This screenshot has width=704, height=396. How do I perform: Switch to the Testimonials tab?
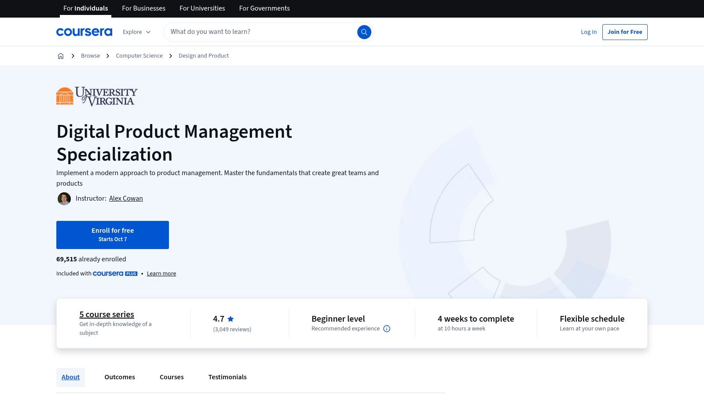[227, 377]
